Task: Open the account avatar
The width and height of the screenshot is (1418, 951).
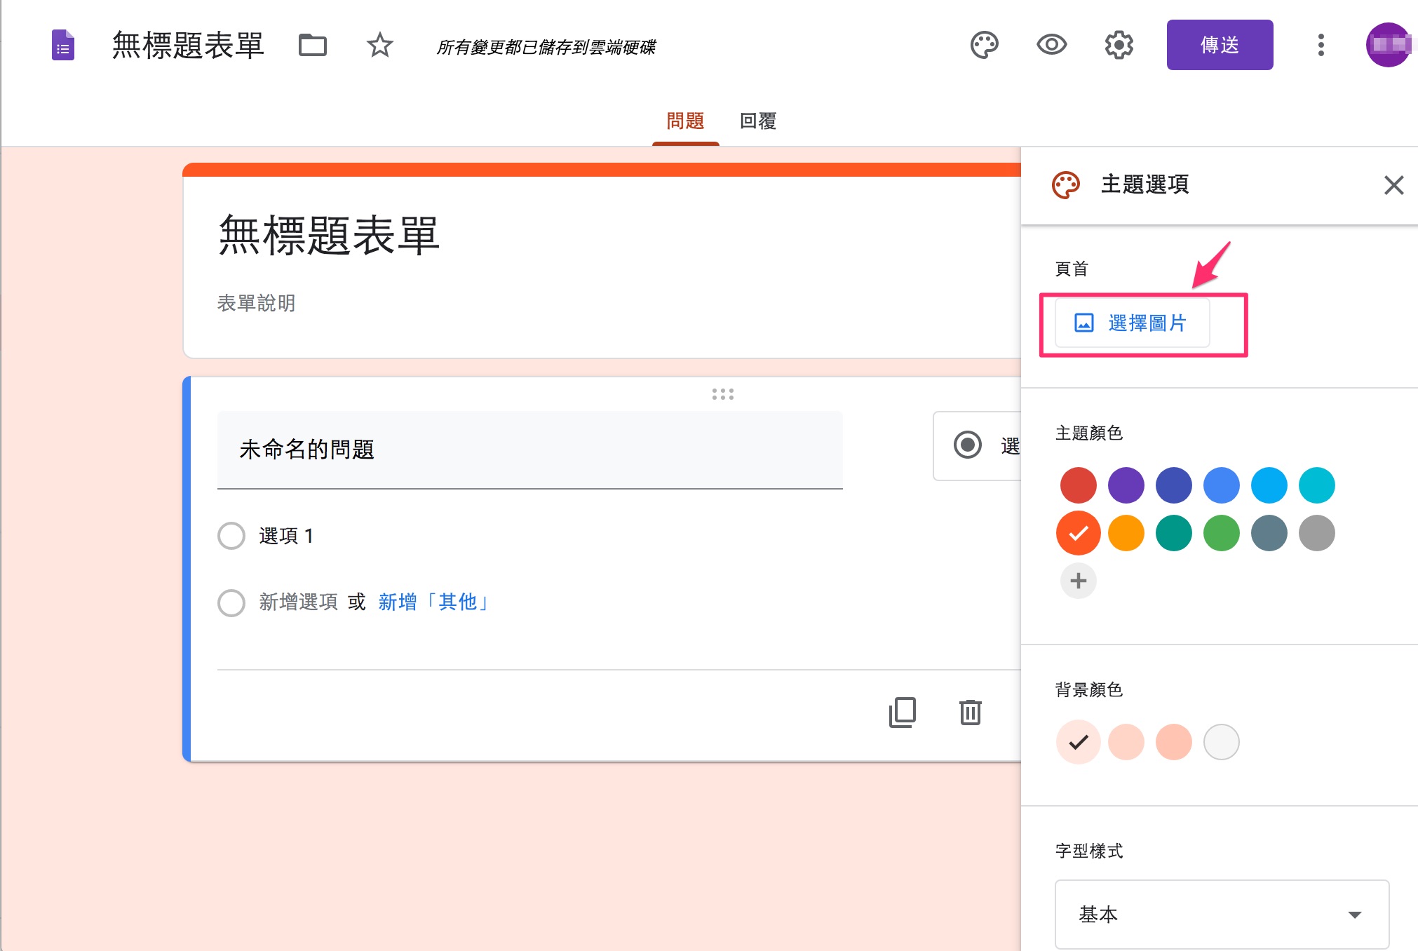Action: 1388,45
